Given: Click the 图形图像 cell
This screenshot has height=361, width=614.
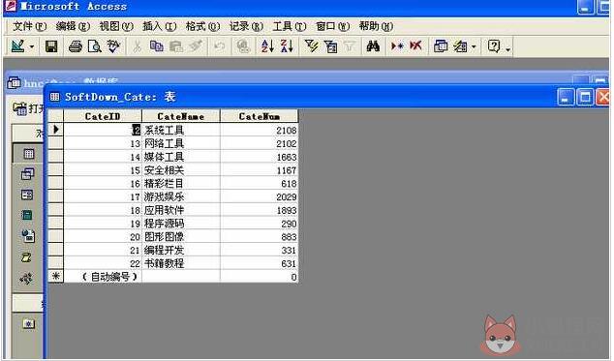Looking at the screenshot, I should 181,236.
